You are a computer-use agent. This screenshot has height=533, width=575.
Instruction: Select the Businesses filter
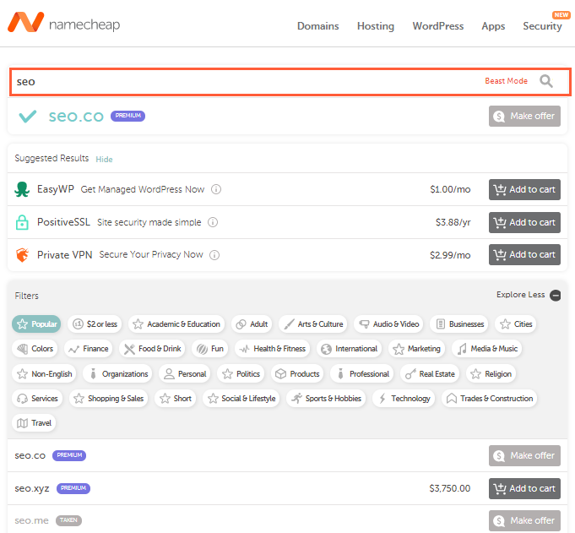tap(459, 324)
